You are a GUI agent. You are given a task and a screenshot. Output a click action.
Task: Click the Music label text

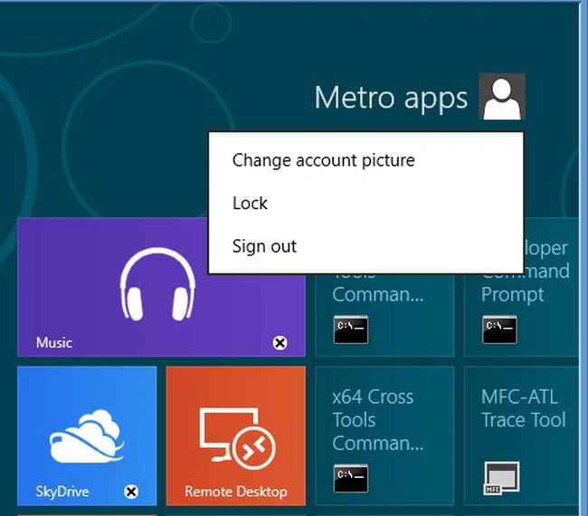click(54, 342)
